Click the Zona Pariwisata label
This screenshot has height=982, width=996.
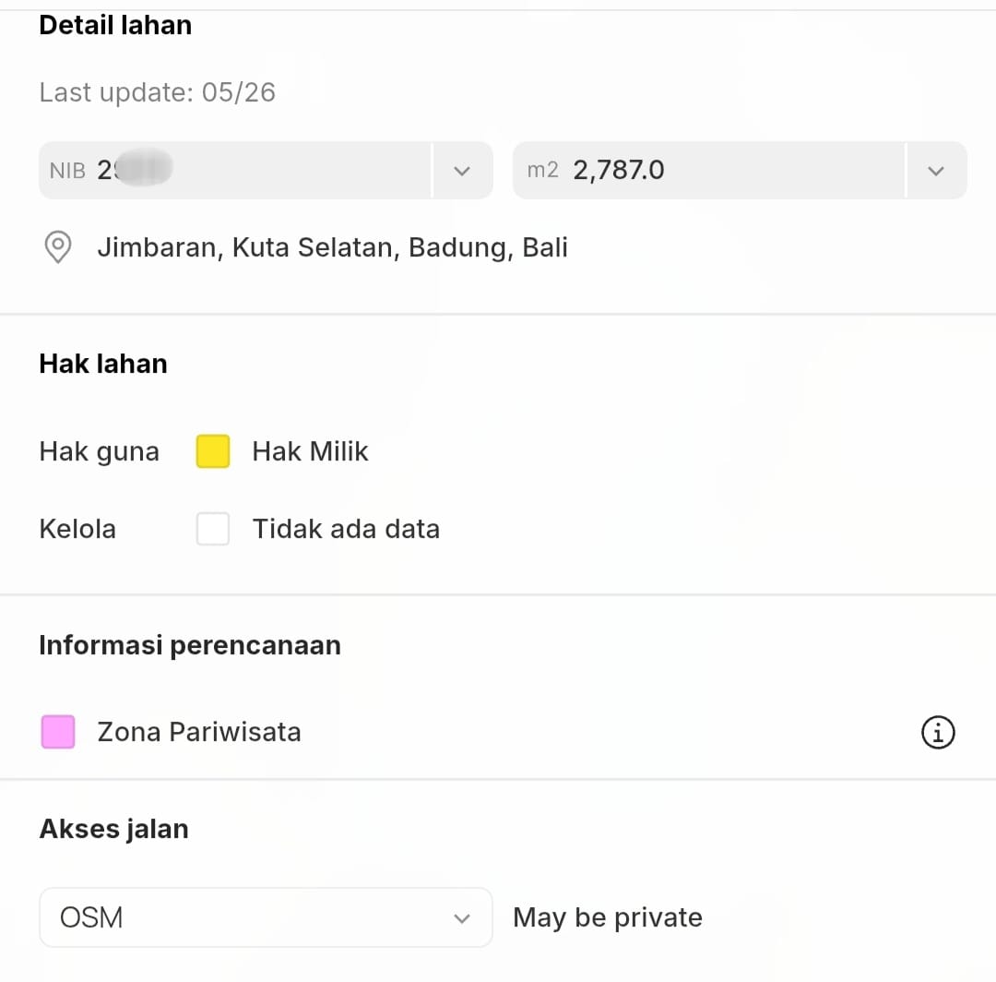coord(199,732)
